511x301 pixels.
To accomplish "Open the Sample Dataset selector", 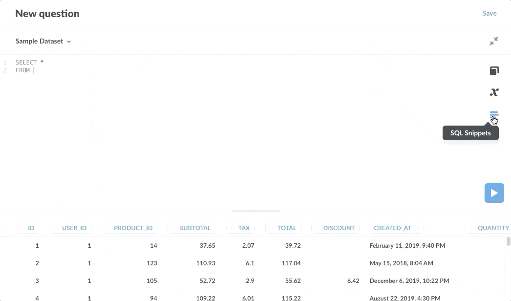I will click(x=43, y=41).
